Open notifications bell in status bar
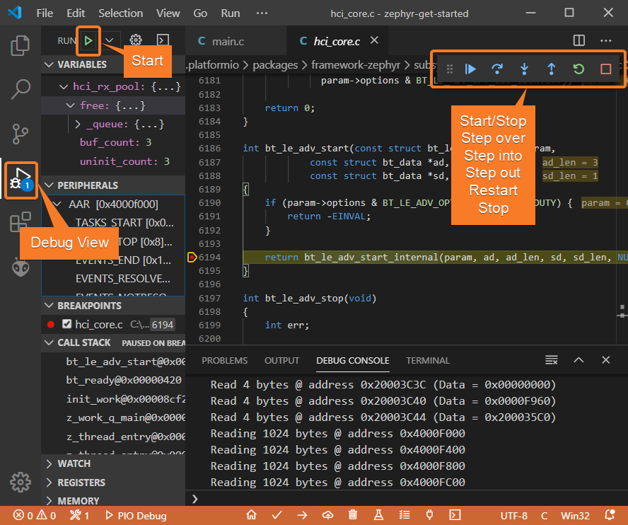The image size is (628, 525). (x=610, y=515)
